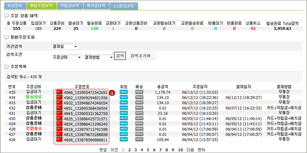Click the 이전 previous page link

point(114,150)
